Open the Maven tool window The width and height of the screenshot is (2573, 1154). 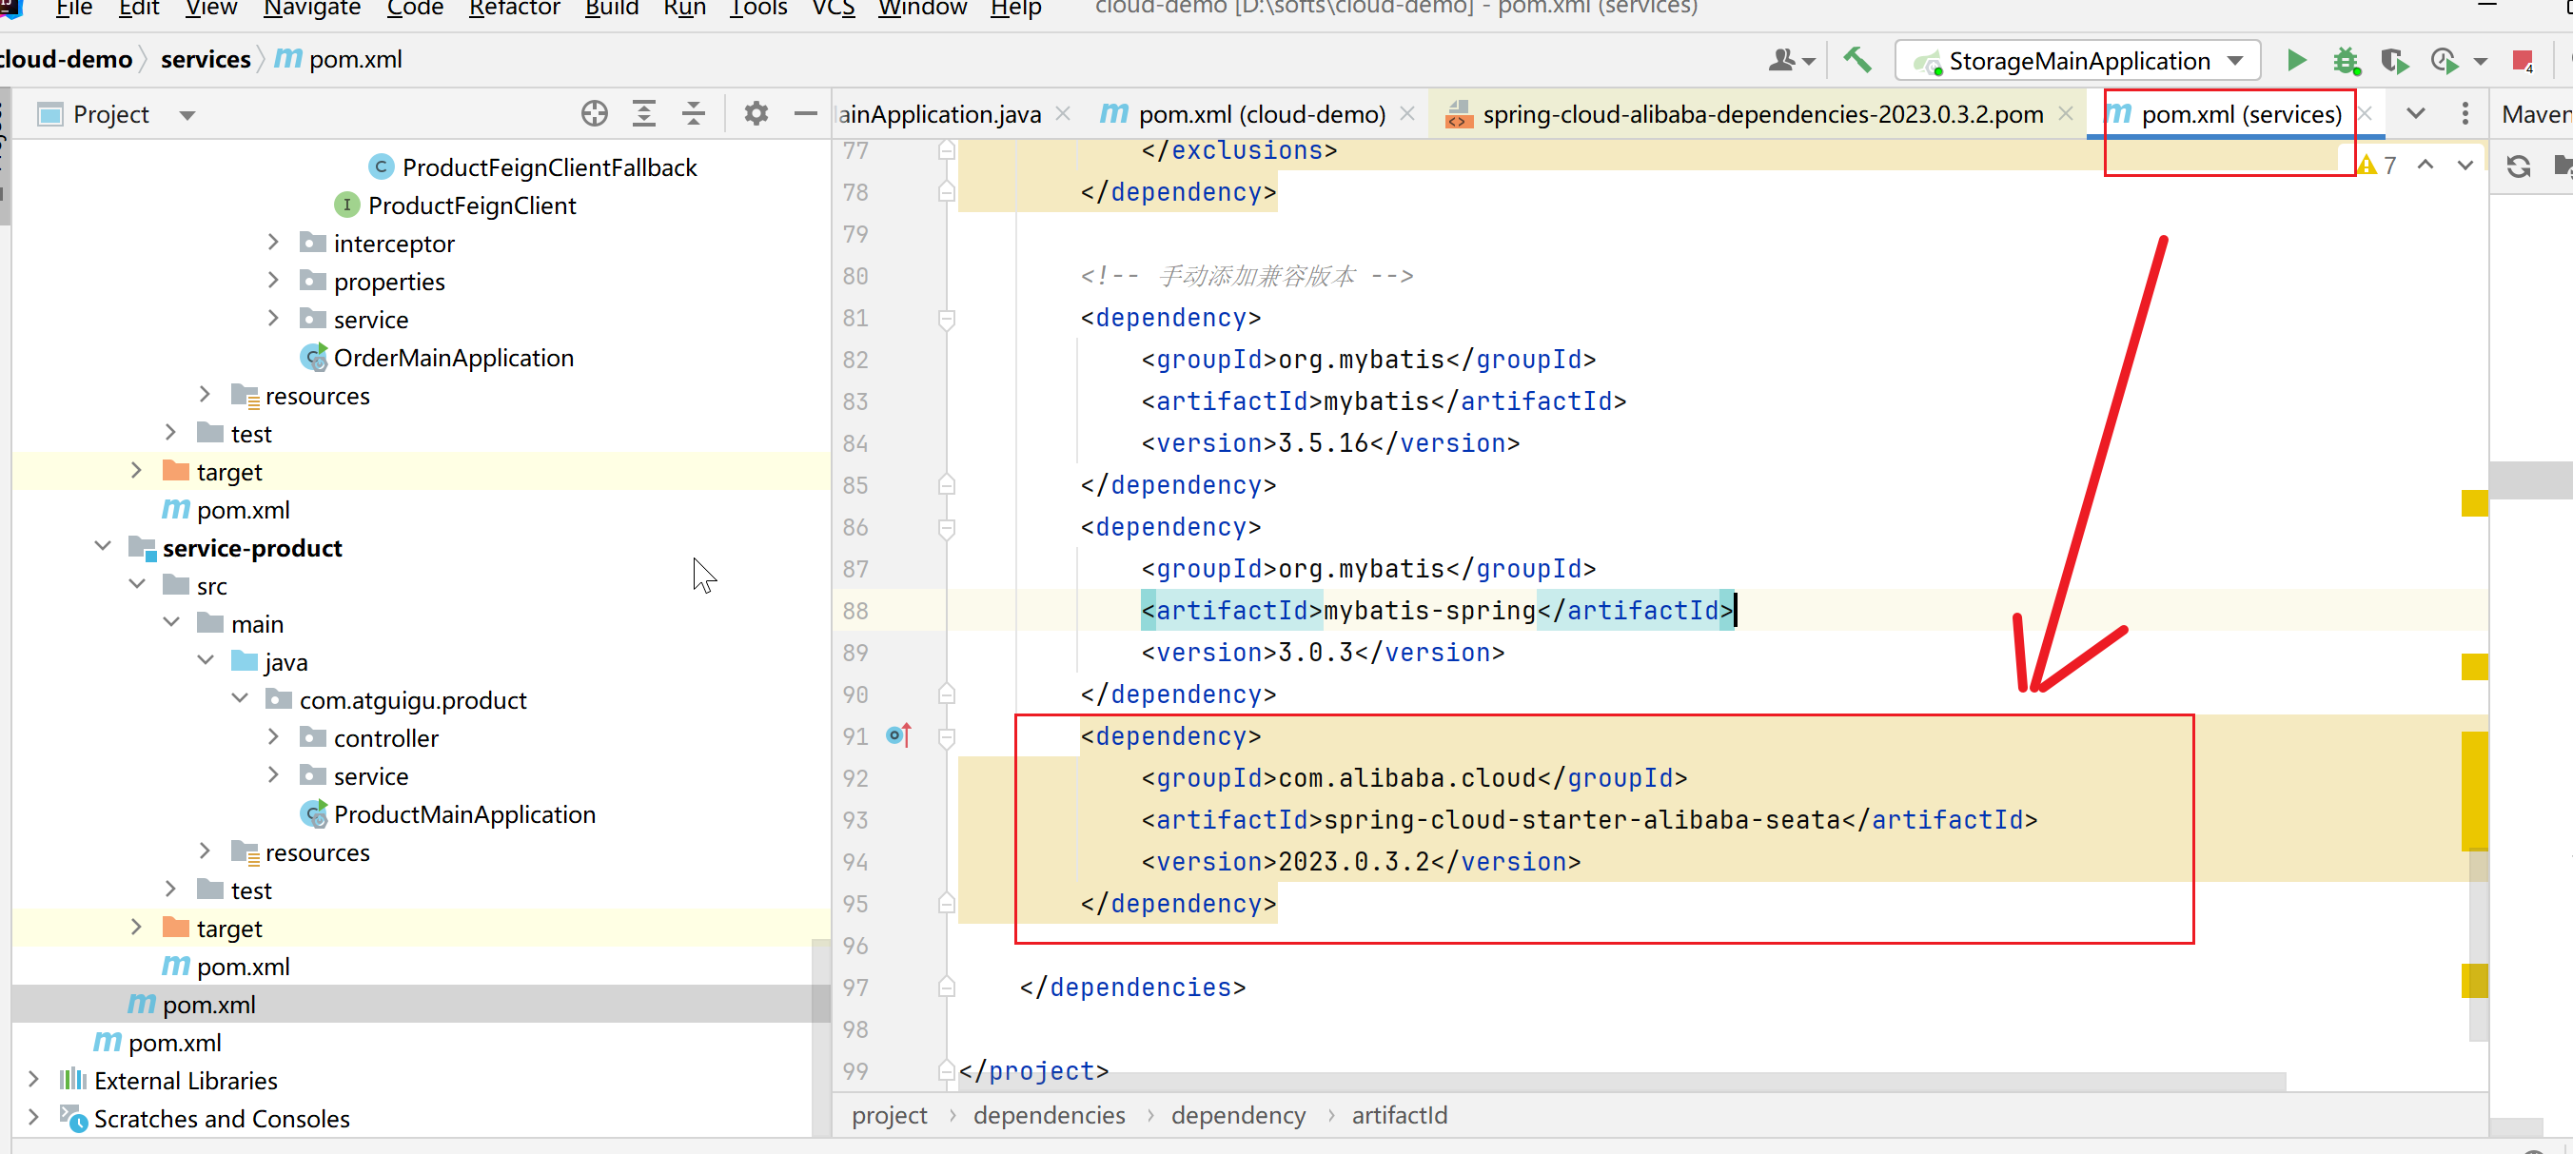click(x=2535, y=114)
